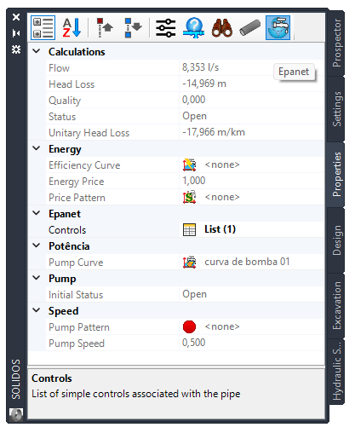Toggle the Epanet faucet icon
The height and width of the screenshot is (433, 355).
coord(278,27)
